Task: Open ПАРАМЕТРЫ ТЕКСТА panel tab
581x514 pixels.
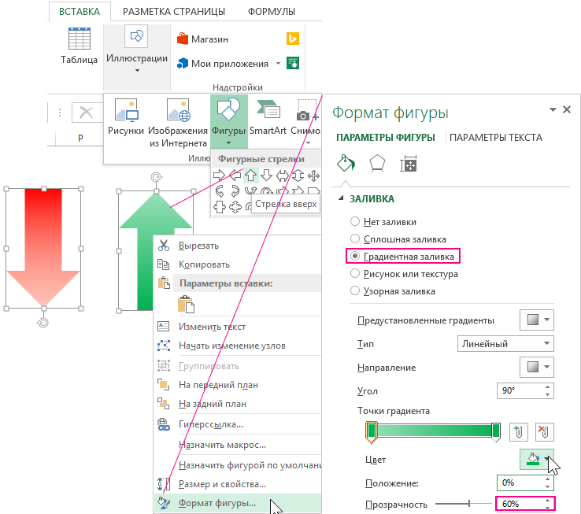Action: click(x=496, y=138)
